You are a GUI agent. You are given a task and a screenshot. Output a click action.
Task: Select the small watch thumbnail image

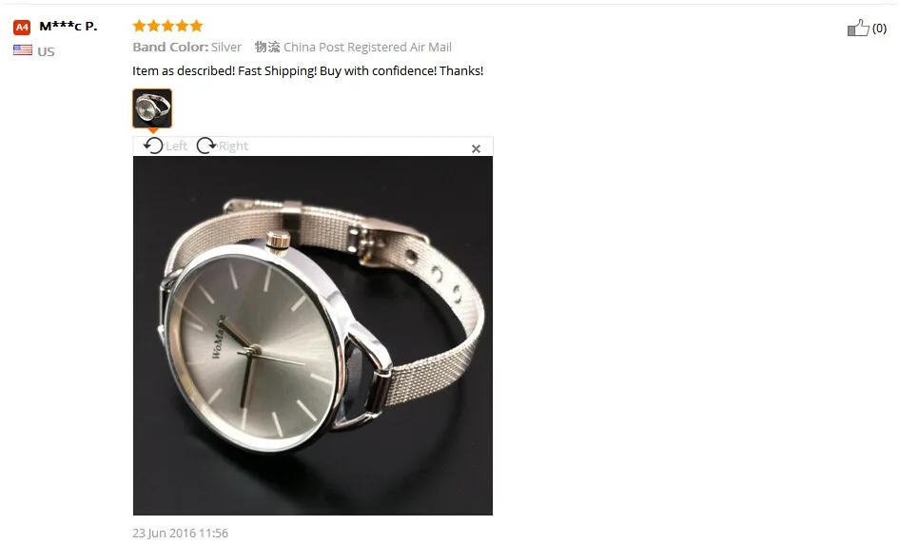(x=152, y=108)
